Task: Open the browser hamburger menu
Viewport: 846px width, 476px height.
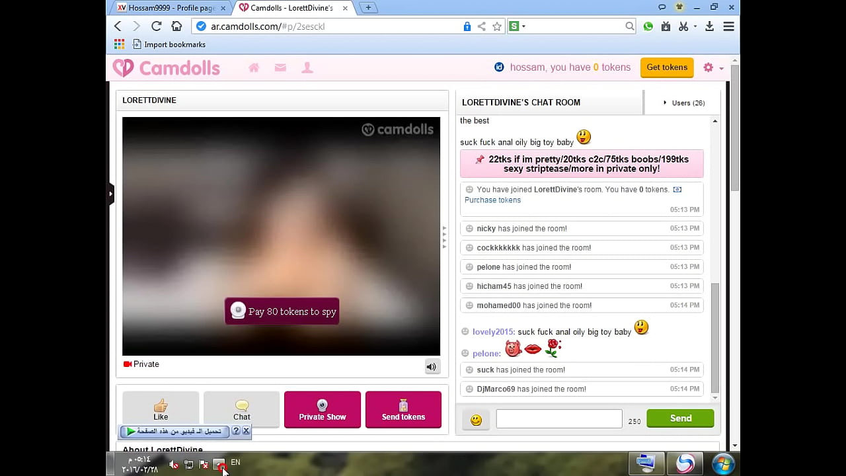Action: [x=728, y=26]
